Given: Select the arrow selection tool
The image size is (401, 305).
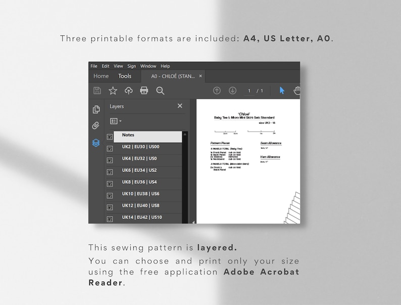Looking at the screenshot, I should [x=282, y=91].
